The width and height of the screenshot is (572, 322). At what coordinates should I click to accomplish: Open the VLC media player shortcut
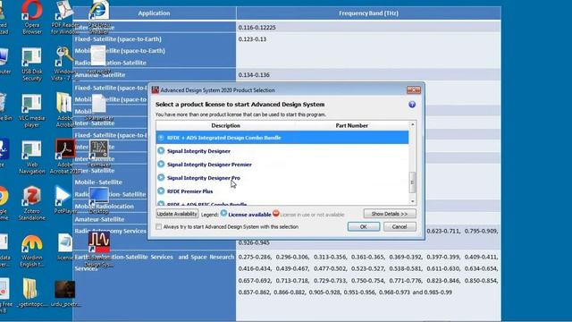point(32,111)
